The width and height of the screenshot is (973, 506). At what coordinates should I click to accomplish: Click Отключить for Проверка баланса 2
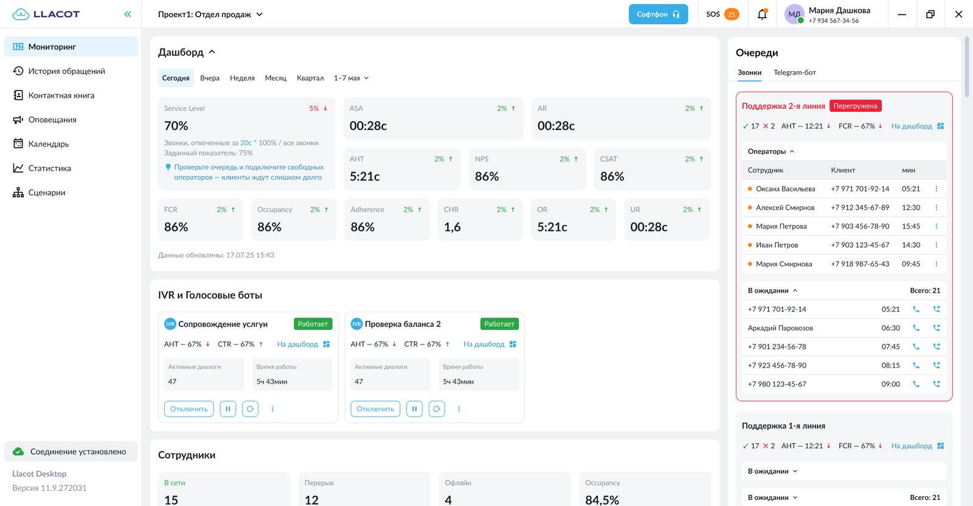(375, 409)
